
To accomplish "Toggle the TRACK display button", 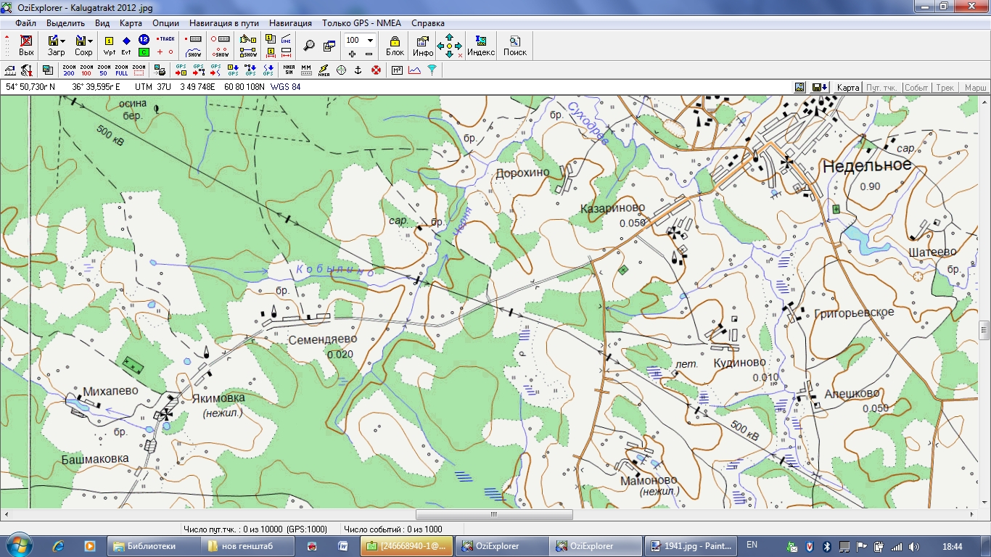I will 166,39.
